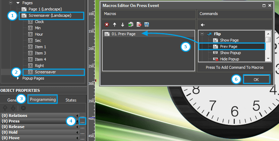Screen dimensions: 279x141
Task: Go back with Commands left arrow
Action: click(203, 25)
